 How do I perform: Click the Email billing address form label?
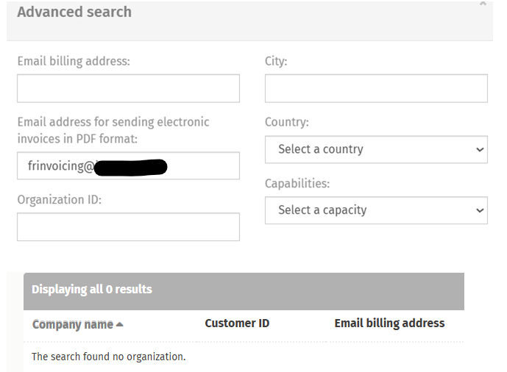click(x=74, y=61)
